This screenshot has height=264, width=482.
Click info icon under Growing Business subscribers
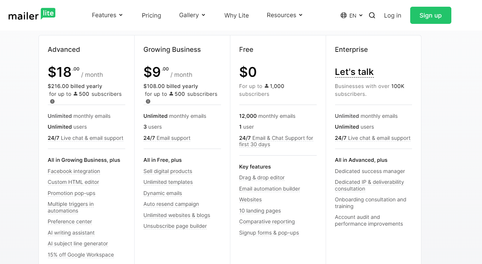pyautogui.click(x=148, y=101)
